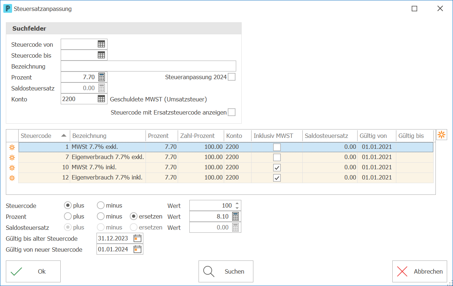Screen dimensions: 453x286
Task: Open calendar for Gültig von neuer Steuercode
Action: [x=137, y=250]
